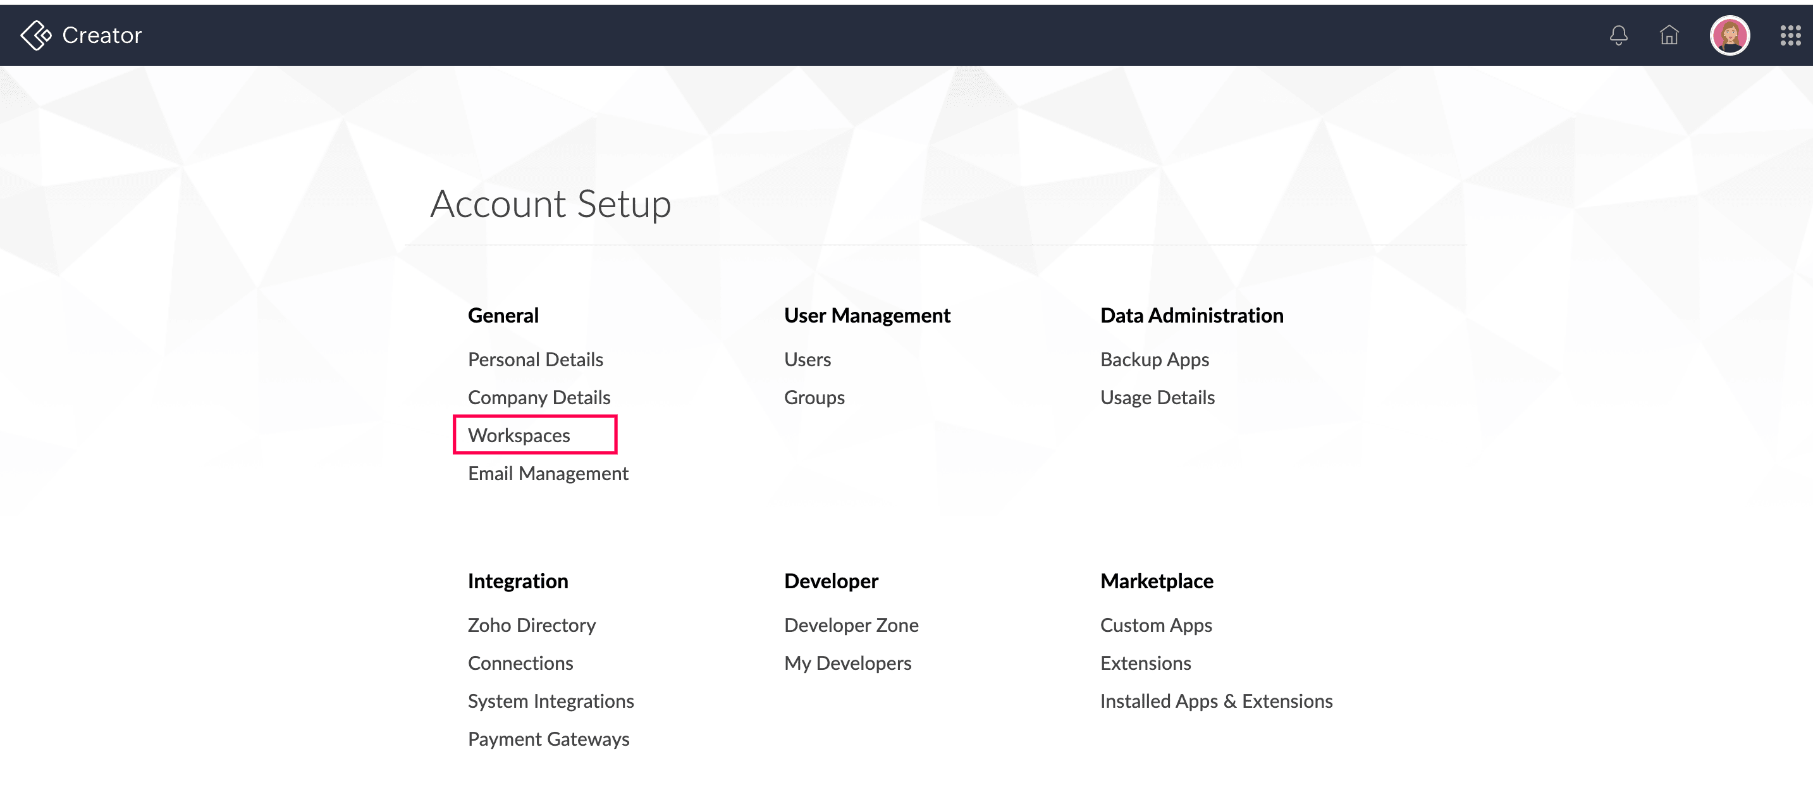Open the My Developers page
1813x809 pixels.
point(847,662)
